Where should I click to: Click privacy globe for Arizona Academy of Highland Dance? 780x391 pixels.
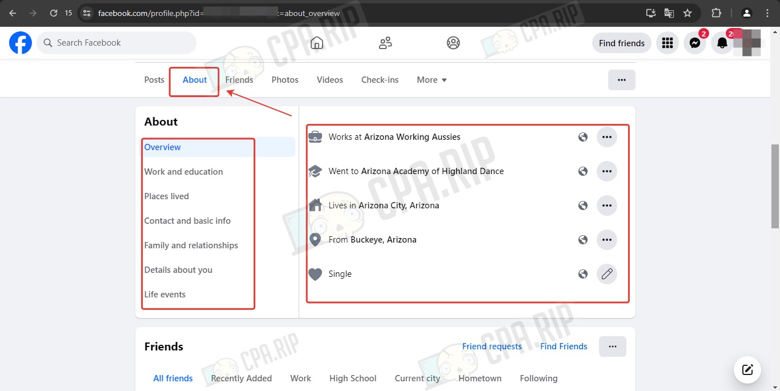(583, 171)
